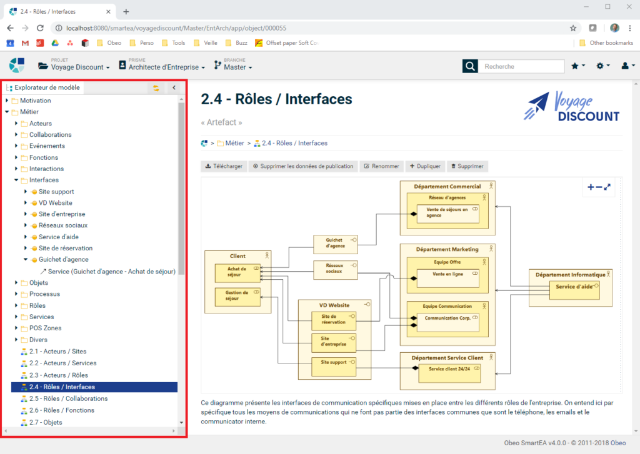Collapse the model explorer panel with the chevron

[173, 87]
